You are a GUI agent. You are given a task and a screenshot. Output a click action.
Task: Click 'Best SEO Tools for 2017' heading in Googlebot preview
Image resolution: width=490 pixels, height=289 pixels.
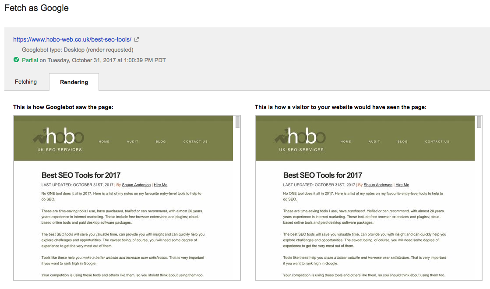pyautogui.click(x=81, y=175)
